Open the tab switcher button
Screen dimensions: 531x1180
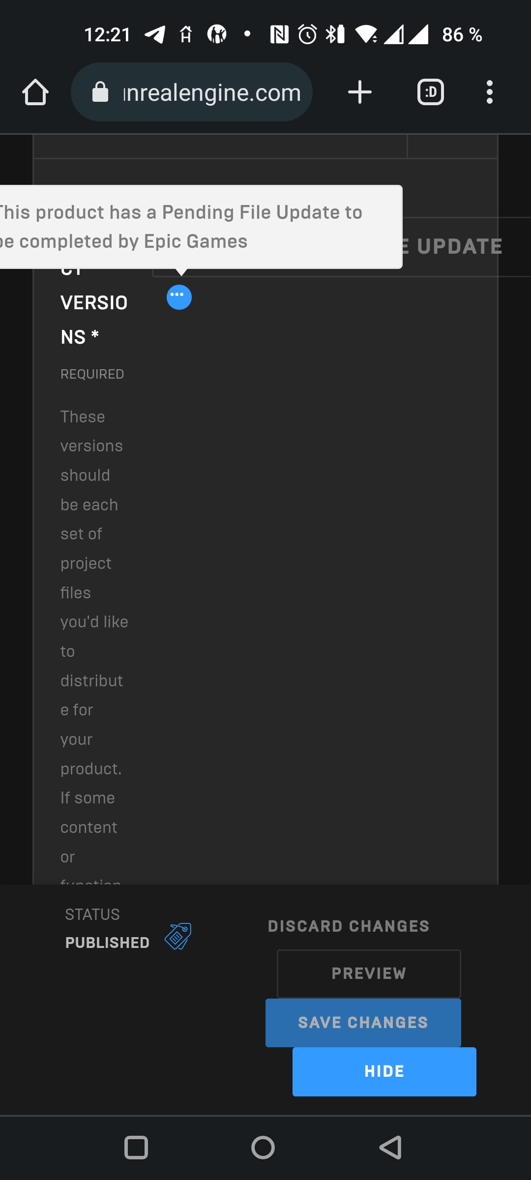(x=430, y=92)
